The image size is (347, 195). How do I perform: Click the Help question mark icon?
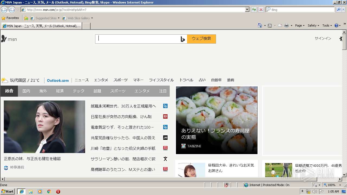[336, 25]
